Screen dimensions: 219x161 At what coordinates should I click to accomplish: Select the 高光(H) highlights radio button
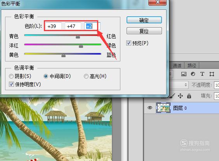coord(86,76)
